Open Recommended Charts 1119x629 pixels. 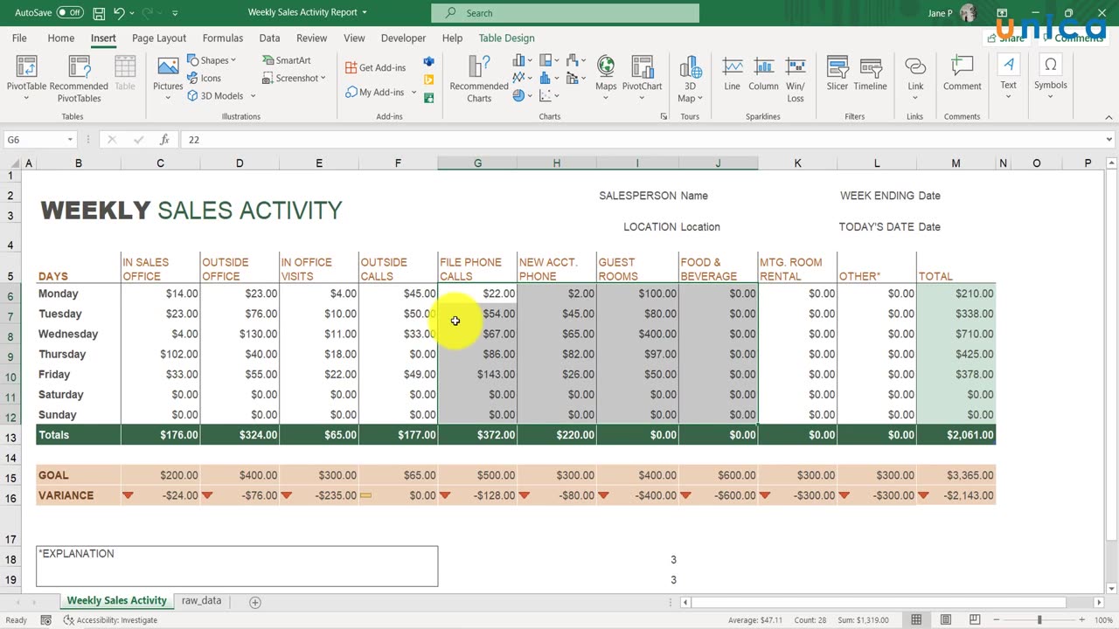tap(479, 78)
